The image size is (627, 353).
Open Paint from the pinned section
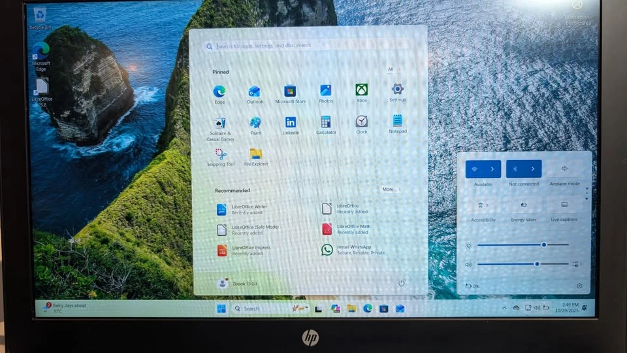click(x=255, y=123)
